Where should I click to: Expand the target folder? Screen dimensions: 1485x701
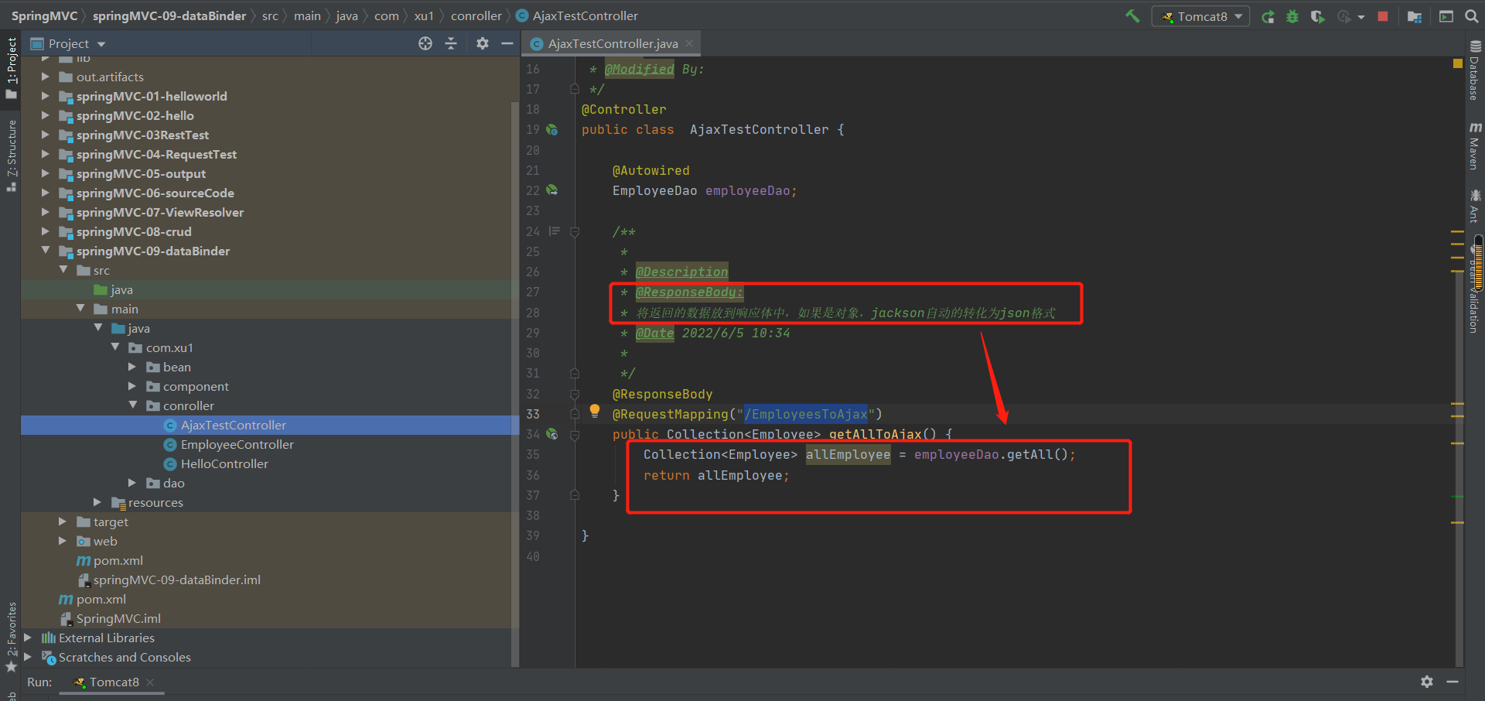click(x=62, y=521)
